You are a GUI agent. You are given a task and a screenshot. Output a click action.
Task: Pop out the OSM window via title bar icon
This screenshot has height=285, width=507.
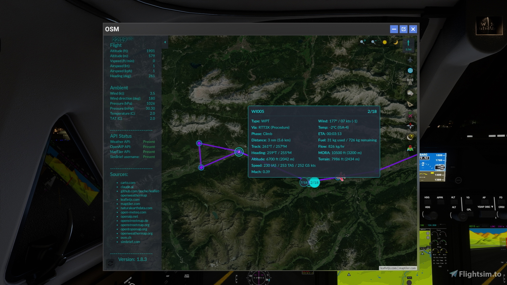pyautogui.click(x=403, y=29)
